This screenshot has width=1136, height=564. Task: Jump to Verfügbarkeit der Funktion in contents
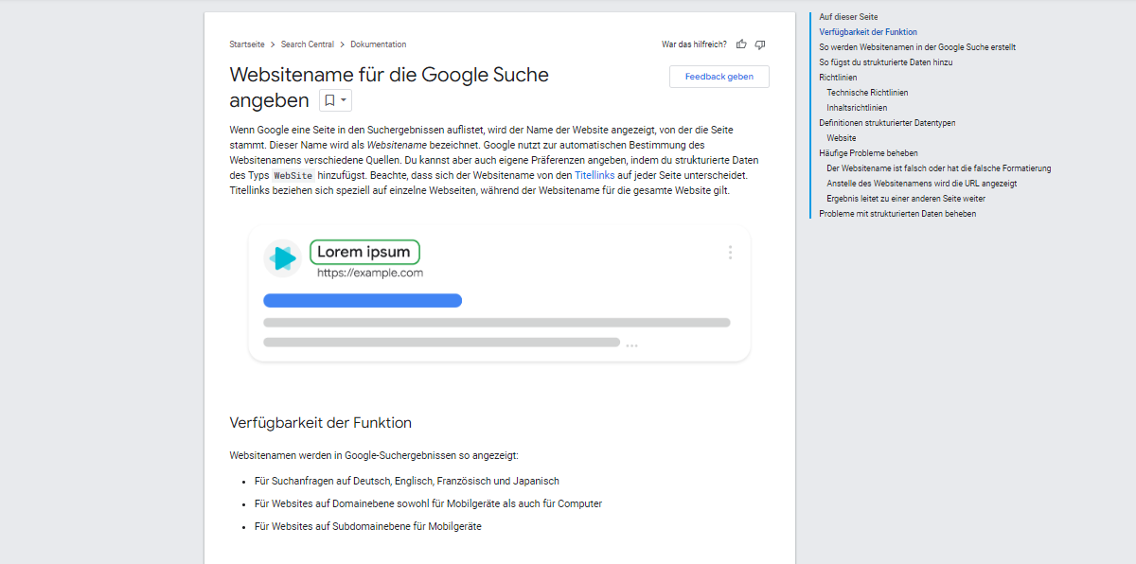tap(868, 32)
